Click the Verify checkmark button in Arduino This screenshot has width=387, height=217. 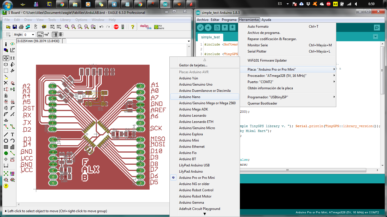point(201,27)
